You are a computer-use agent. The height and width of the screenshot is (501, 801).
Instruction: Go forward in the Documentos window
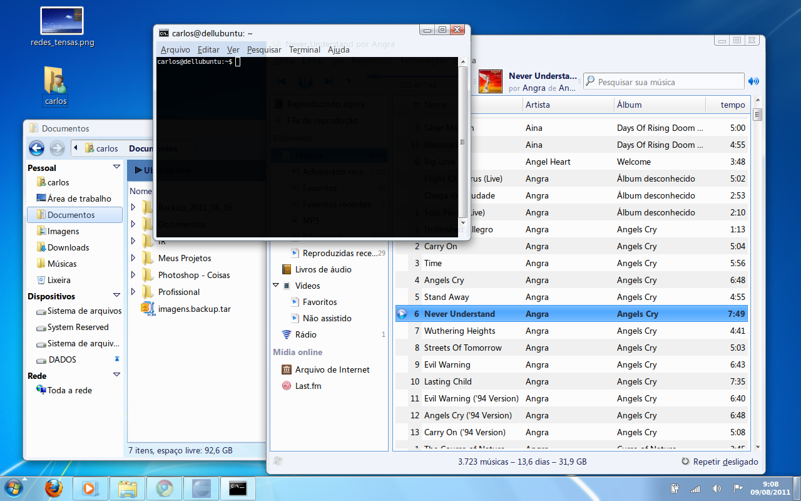(x=57, y=148)
